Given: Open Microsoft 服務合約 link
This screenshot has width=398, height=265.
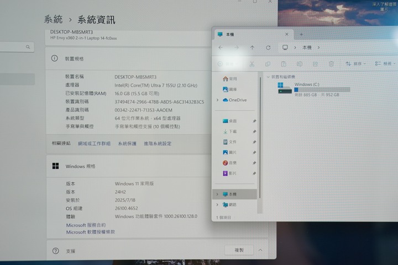Looking at the screenshot, I should pos(86,225).
